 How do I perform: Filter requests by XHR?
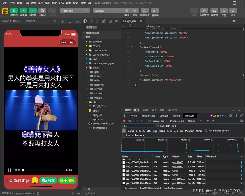138,131
